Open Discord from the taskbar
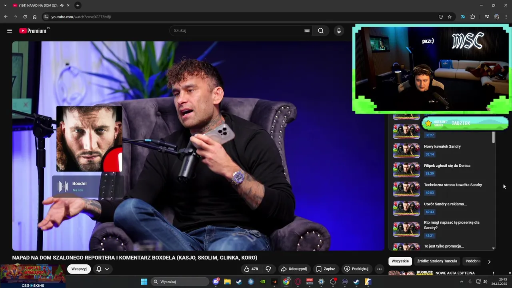The width and height of the screenshot is (512, 288). [x=216, y=282]
